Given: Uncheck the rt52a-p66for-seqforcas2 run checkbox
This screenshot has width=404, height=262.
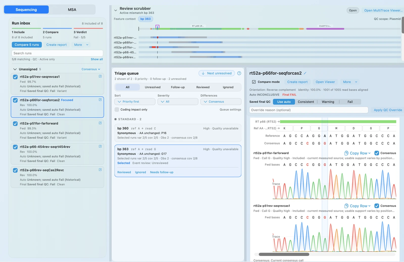Looking at the screenshot, I should pos(15,100).
